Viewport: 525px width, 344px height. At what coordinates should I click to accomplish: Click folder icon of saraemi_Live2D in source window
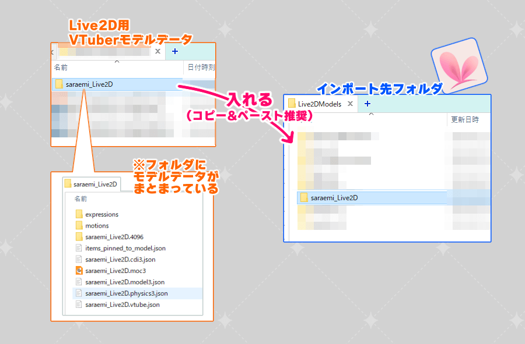[59, 84]
